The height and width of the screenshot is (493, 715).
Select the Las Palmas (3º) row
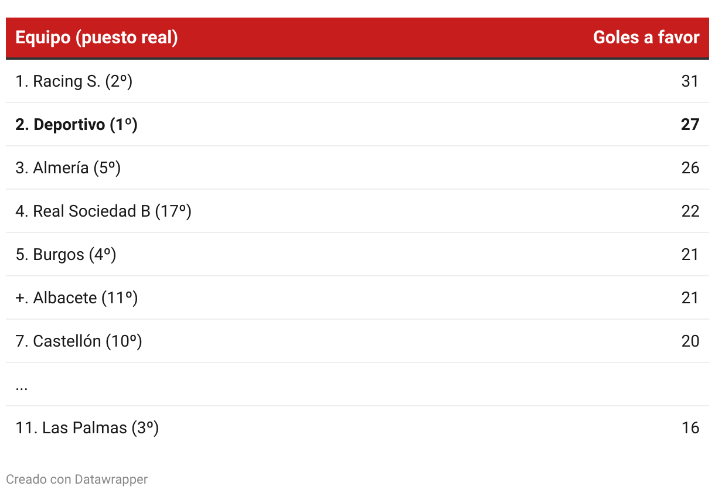357,427
